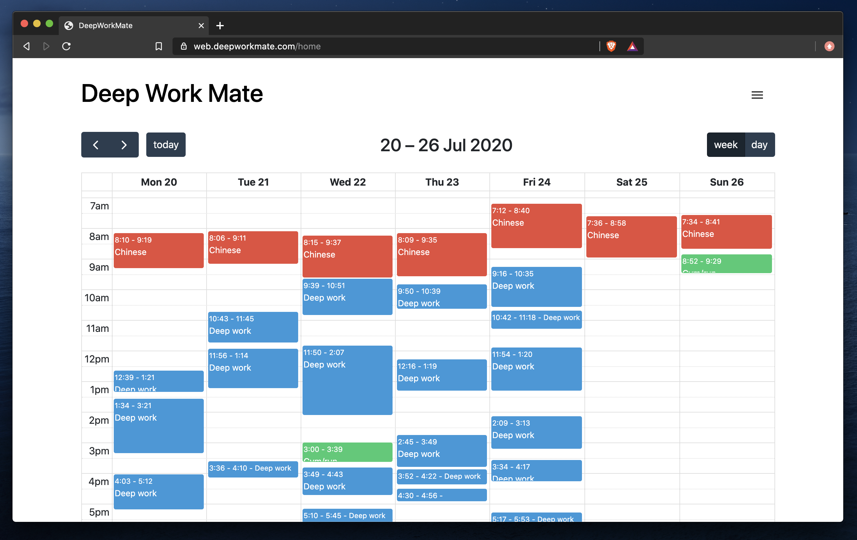
Task: Open 12:39 - 1:21 Deep work event
Action: pyautogui.click(x=159, y=381)
